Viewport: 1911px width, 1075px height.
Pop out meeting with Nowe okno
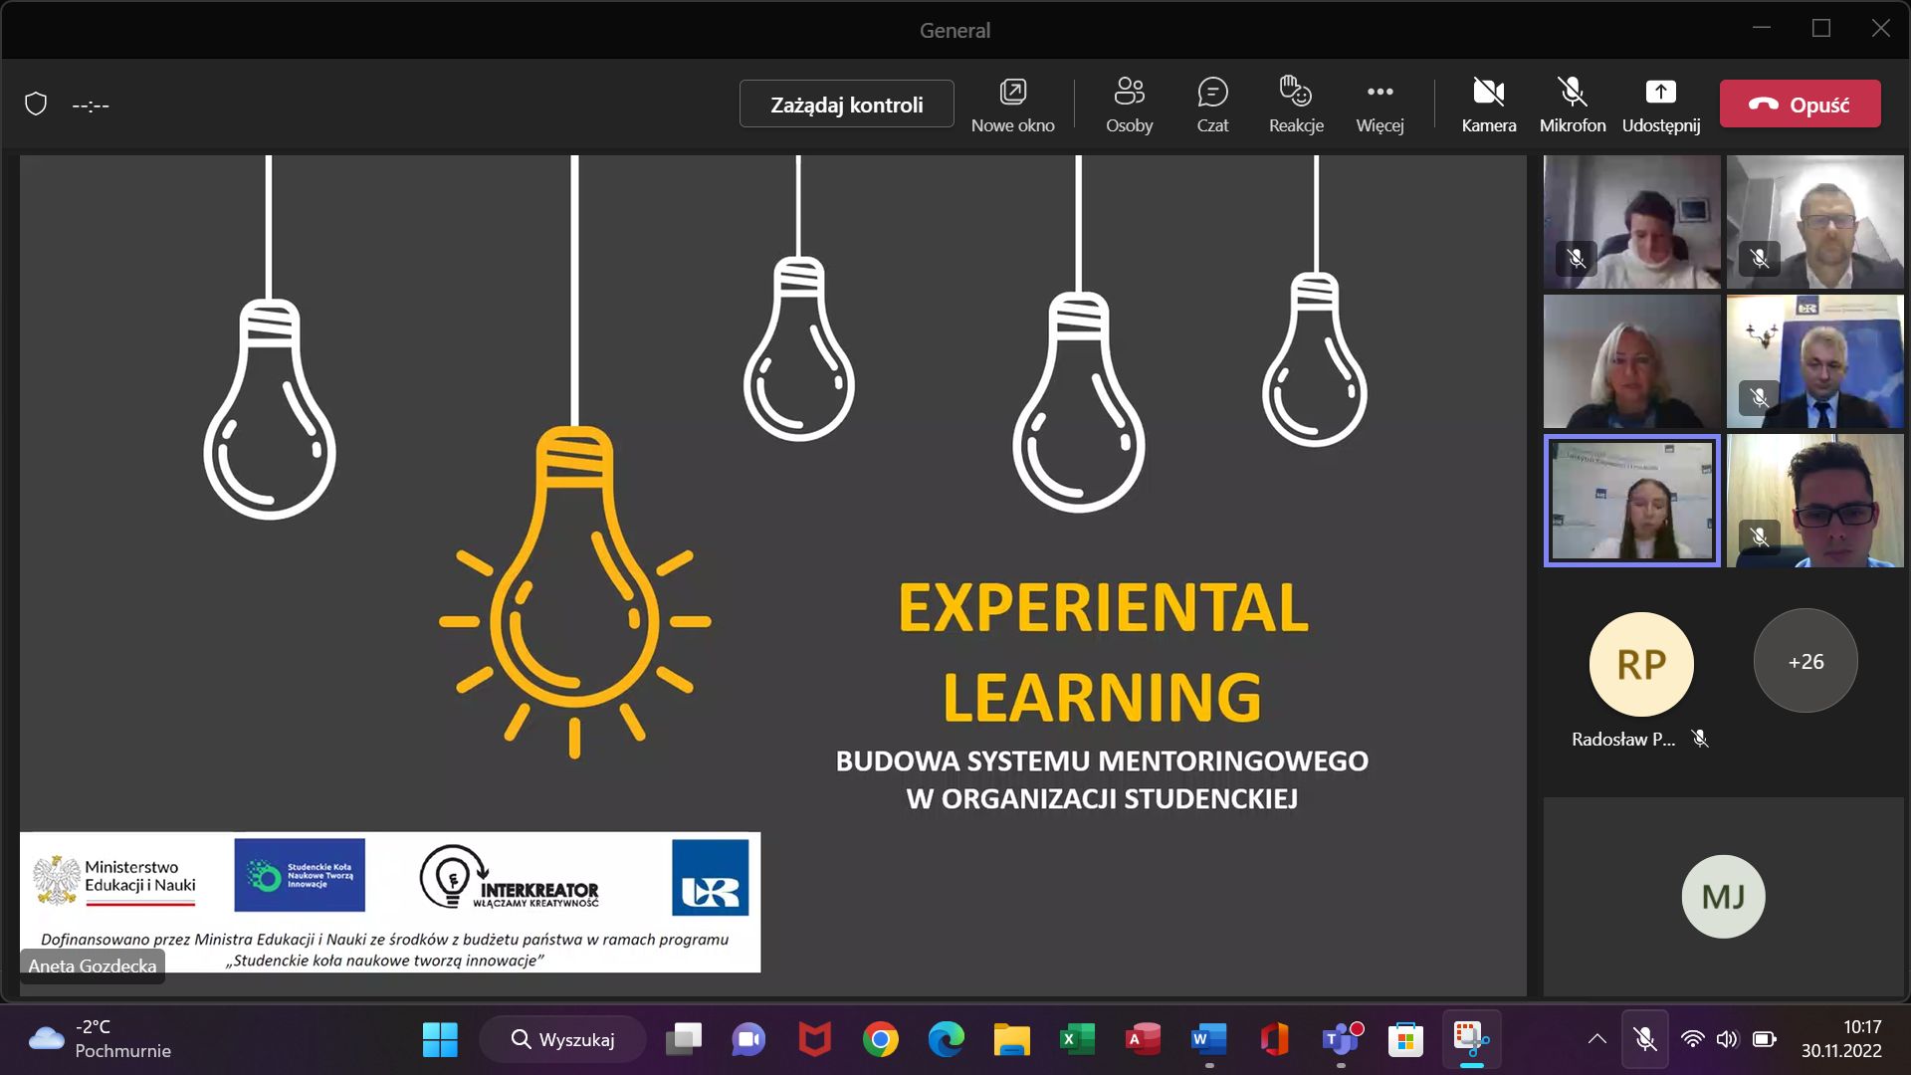pos(1012,105)
